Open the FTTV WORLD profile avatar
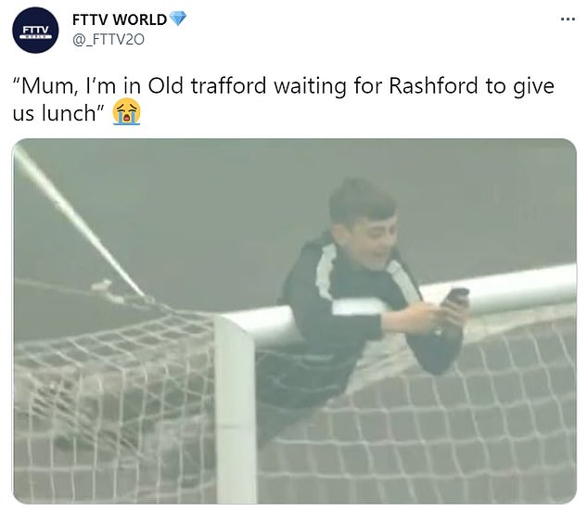 (x=35, y=30)
